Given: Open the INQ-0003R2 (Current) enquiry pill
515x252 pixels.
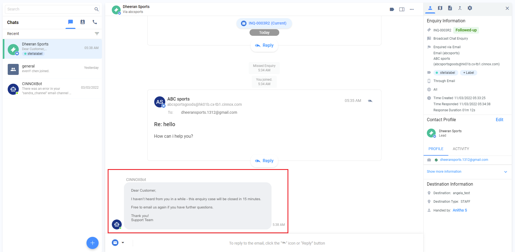Looking at the screenshot, I should [264, 23].
